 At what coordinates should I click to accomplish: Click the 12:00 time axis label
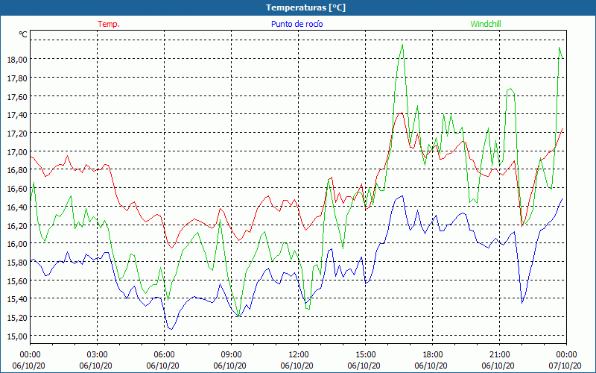(299, 355)
